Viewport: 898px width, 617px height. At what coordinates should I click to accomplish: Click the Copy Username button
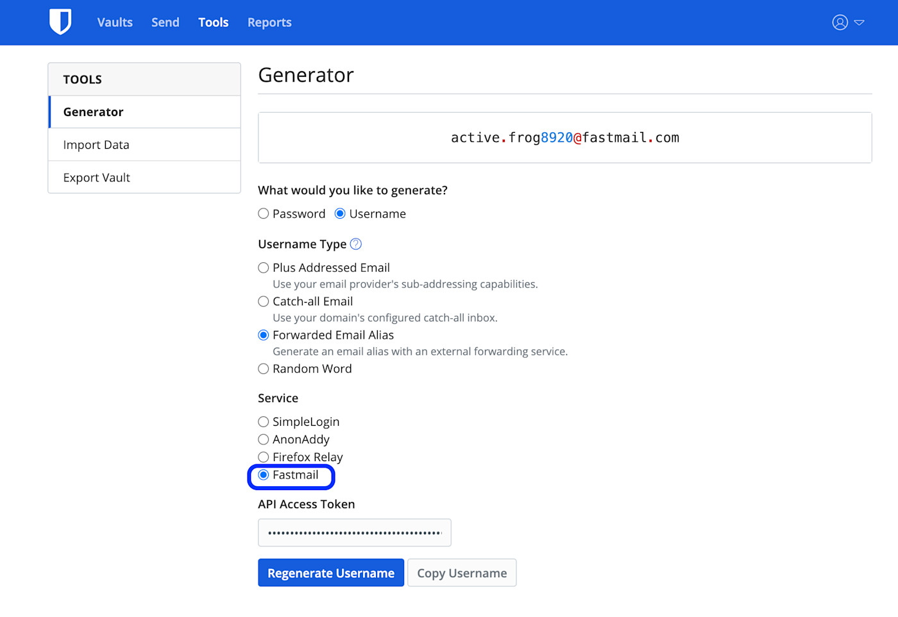462,573
